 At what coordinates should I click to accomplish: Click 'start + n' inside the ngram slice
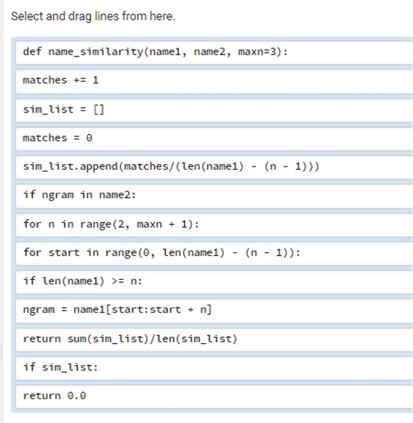pos(178,309)
